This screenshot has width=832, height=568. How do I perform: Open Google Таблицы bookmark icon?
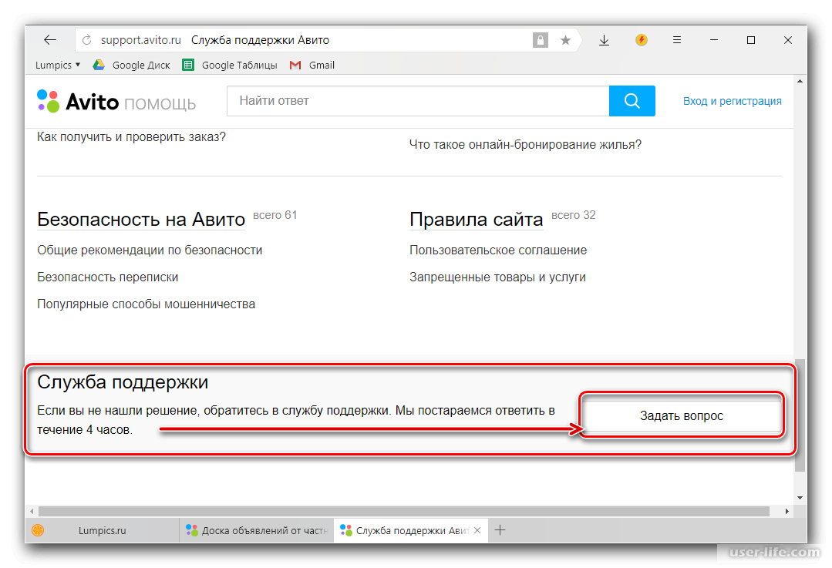coord(188,65)
